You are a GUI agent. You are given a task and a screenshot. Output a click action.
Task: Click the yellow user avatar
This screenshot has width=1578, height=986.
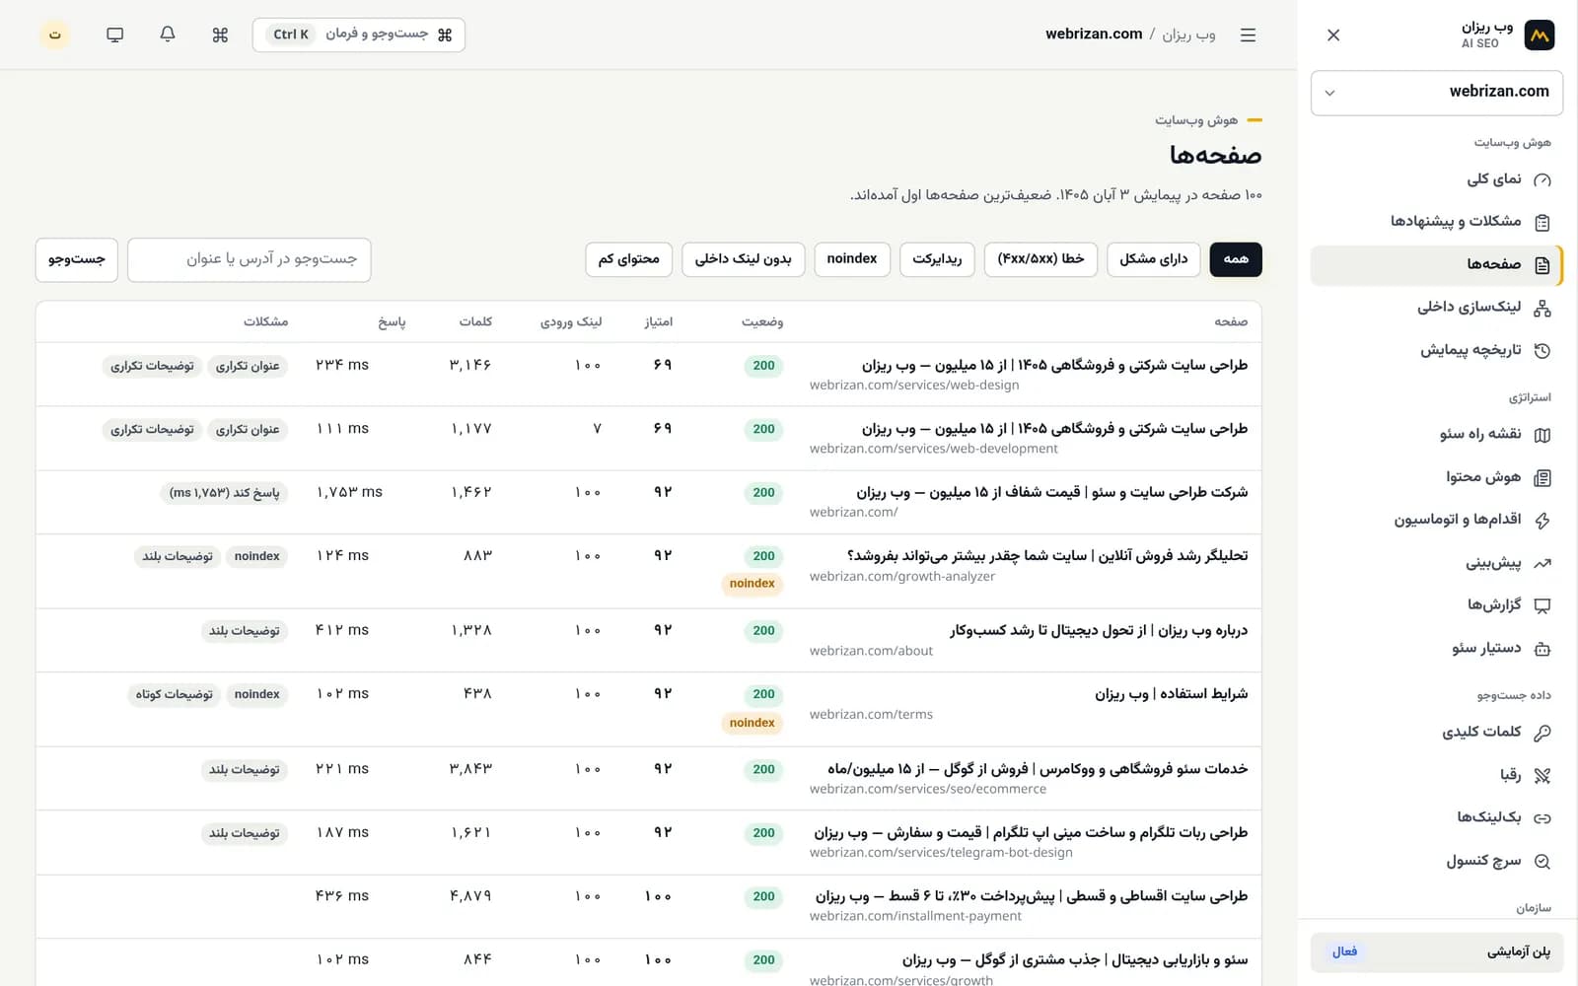point(55,35)
